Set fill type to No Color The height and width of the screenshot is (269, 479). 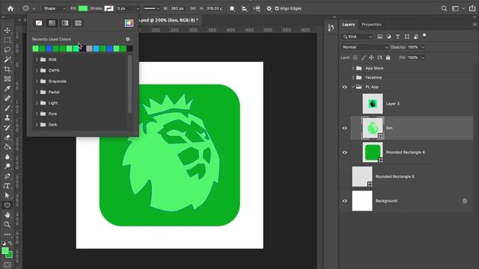[39, 23]
